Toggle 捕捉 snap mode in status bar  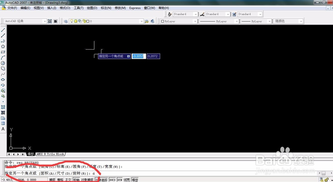click(x=52, y=180)
